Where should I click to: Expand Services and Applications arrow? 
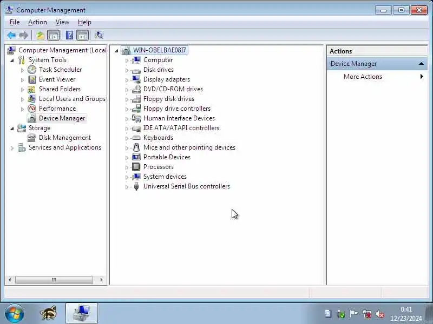tap(12, 148)
